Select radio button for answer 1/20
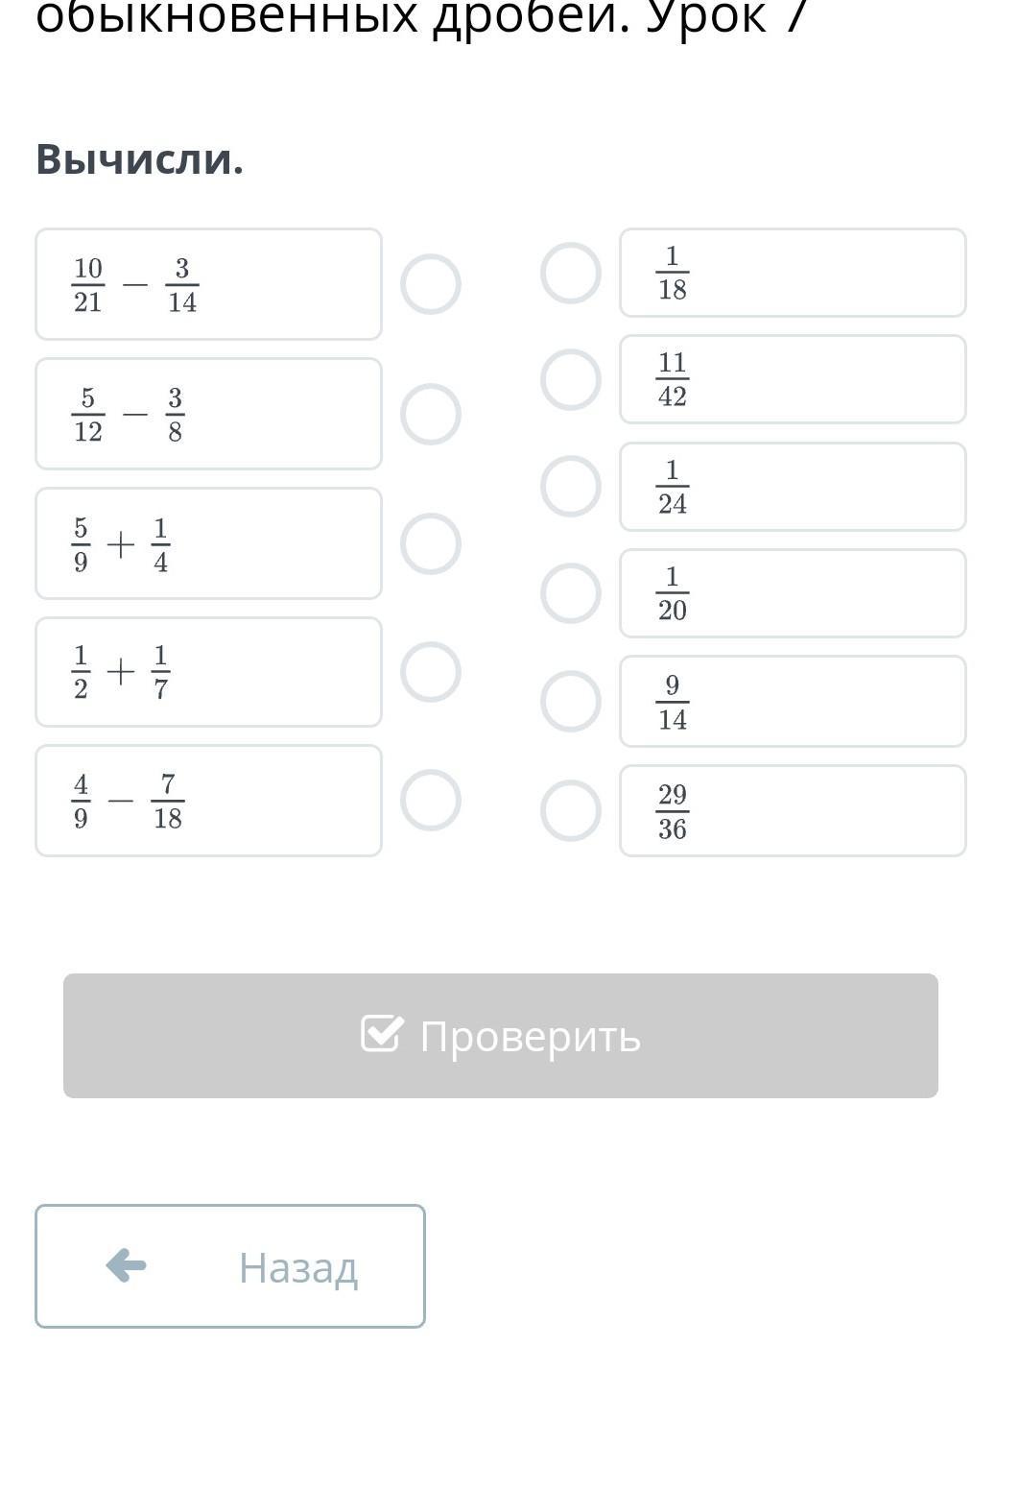Image resolution: width=1019 pixels, height=1489 pixels. coord(571,593)
